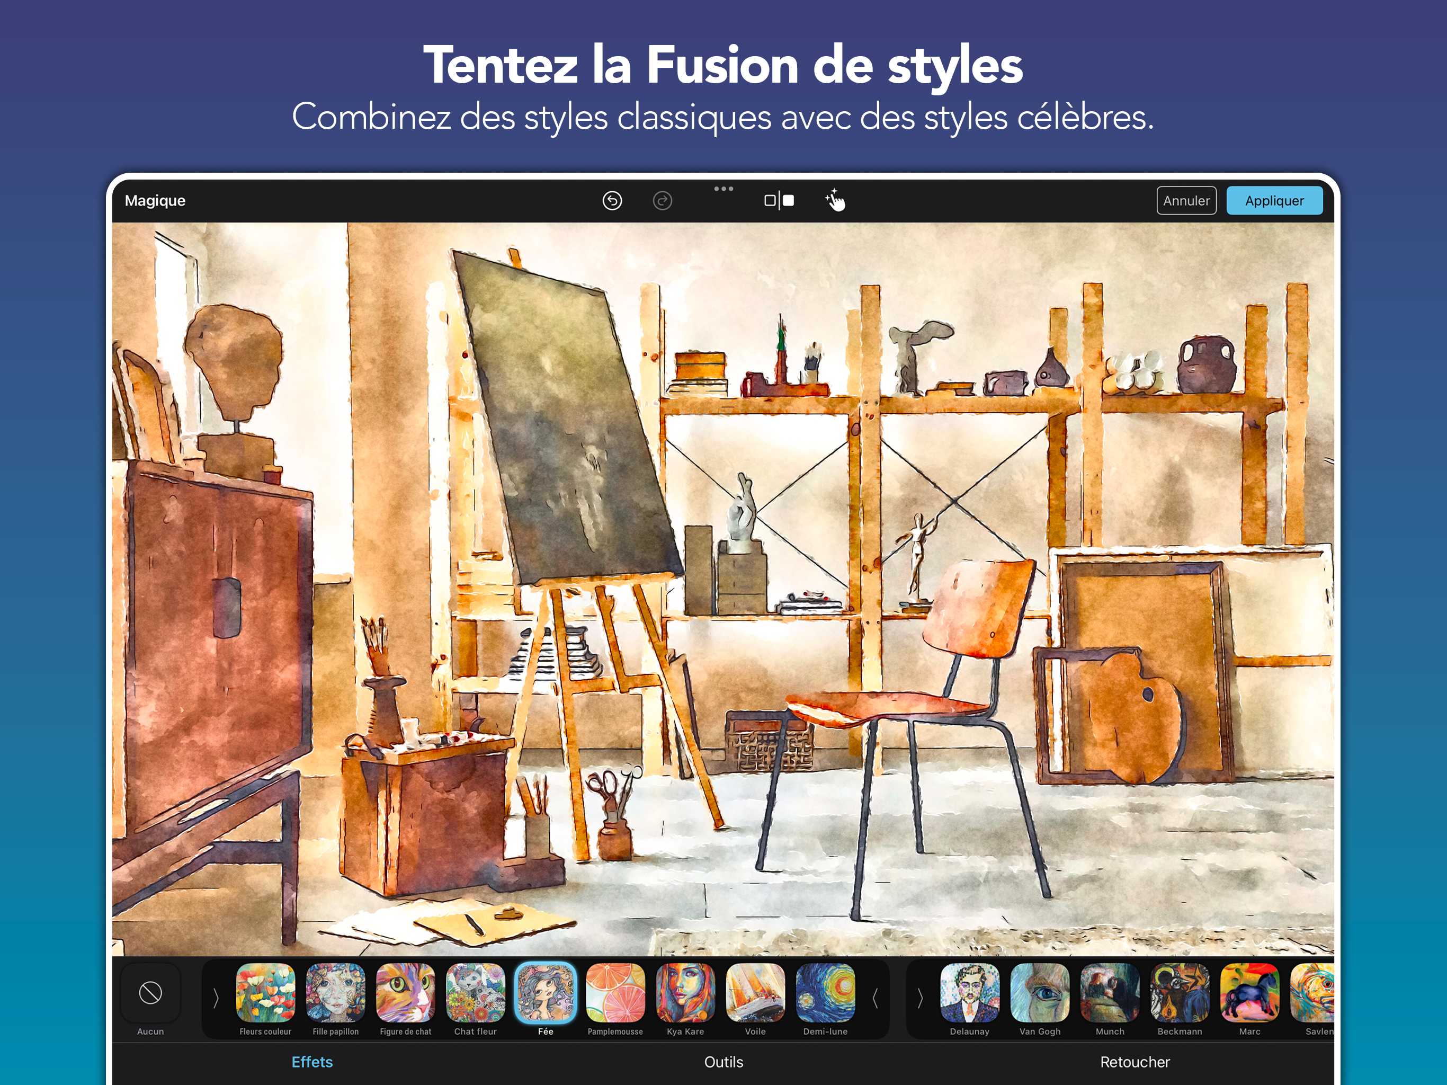Go to the Retoucher tab

tap(1135, 1062)
